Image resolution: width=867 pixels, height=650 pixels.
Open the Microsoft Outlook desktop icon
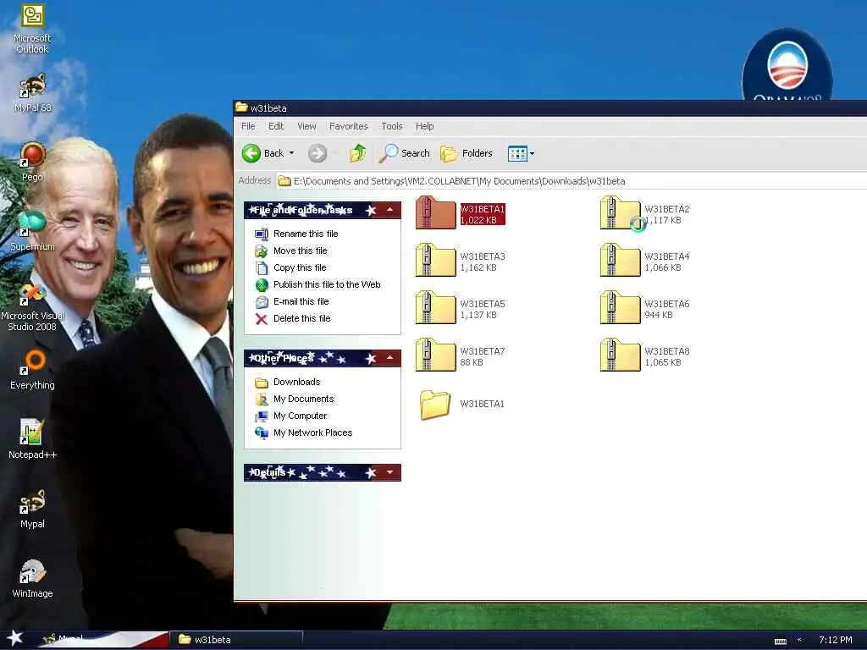32,28
